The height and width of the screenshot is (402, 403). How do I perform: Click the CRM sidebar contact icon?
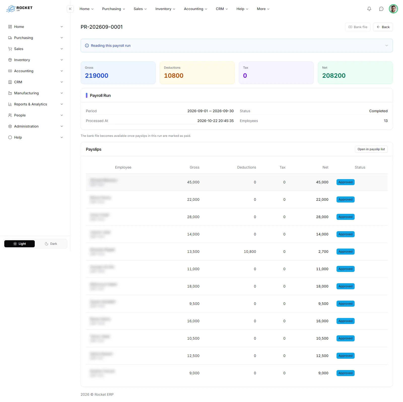point(10,82)
